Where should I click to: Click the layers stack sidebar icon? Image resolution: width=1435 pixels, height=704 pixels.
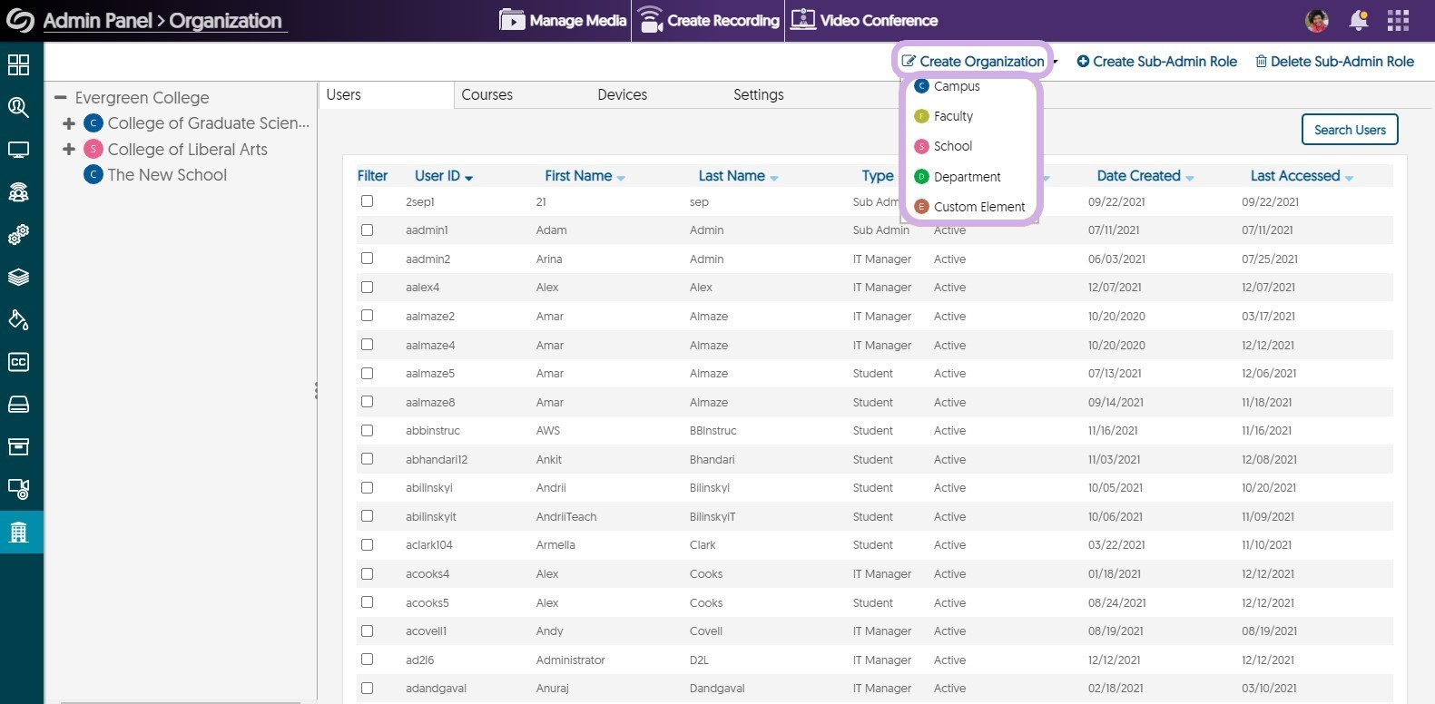[x=18, y=278]
